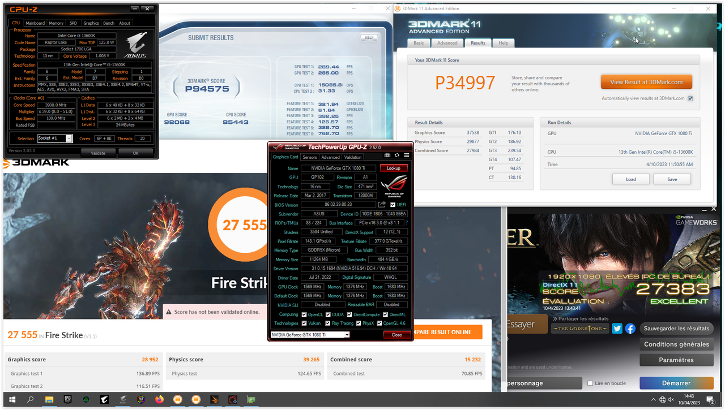This screenshot has width=725, height=410.
Task: Expand the hidden system tray icons chevron
Action: (653, 400)
